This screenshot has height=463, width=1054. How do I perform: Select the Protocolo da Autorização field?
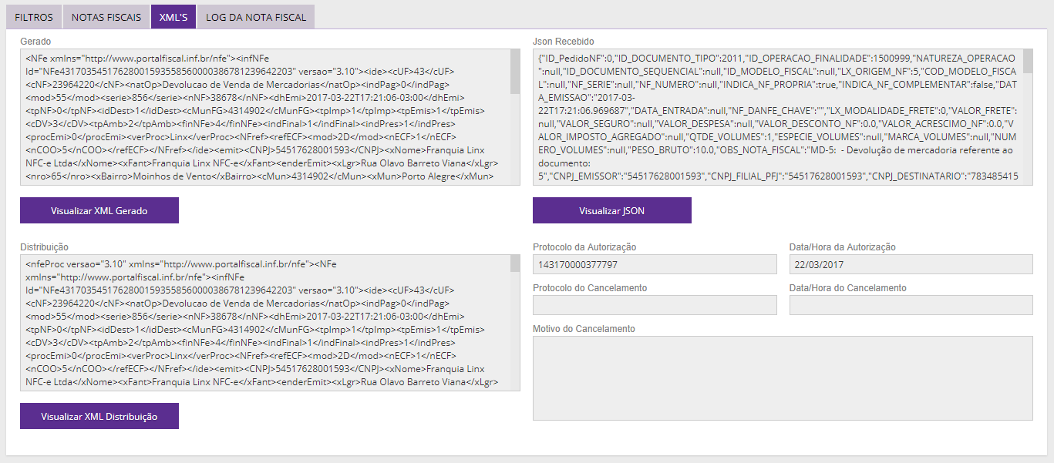[x=655, y=264]
